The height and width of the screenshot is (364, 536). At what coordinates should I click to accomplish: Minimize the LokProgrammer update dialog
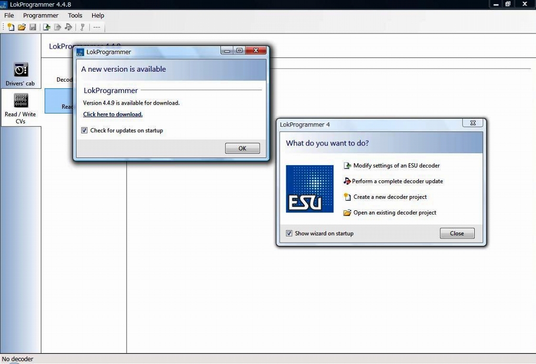click(227, 51)
